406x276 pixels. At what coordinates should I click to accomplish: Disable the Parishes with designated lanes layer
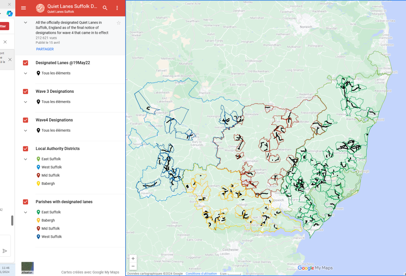point(25,202)
